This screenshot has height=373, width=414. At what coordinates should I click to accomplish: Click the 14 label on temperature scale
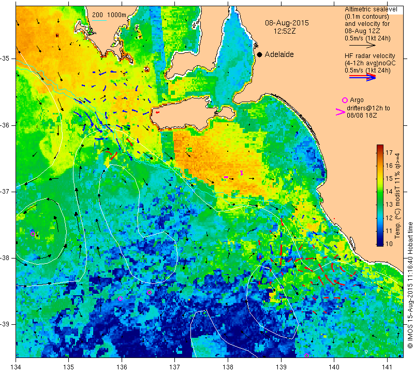tap(389, 191)
